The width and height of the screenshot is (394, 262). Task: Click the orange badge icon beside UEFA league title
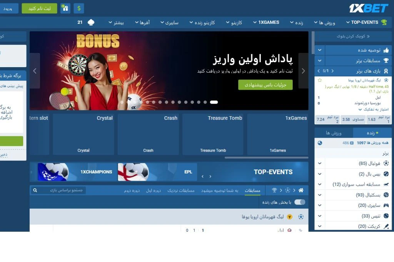[x=290, y=217]
